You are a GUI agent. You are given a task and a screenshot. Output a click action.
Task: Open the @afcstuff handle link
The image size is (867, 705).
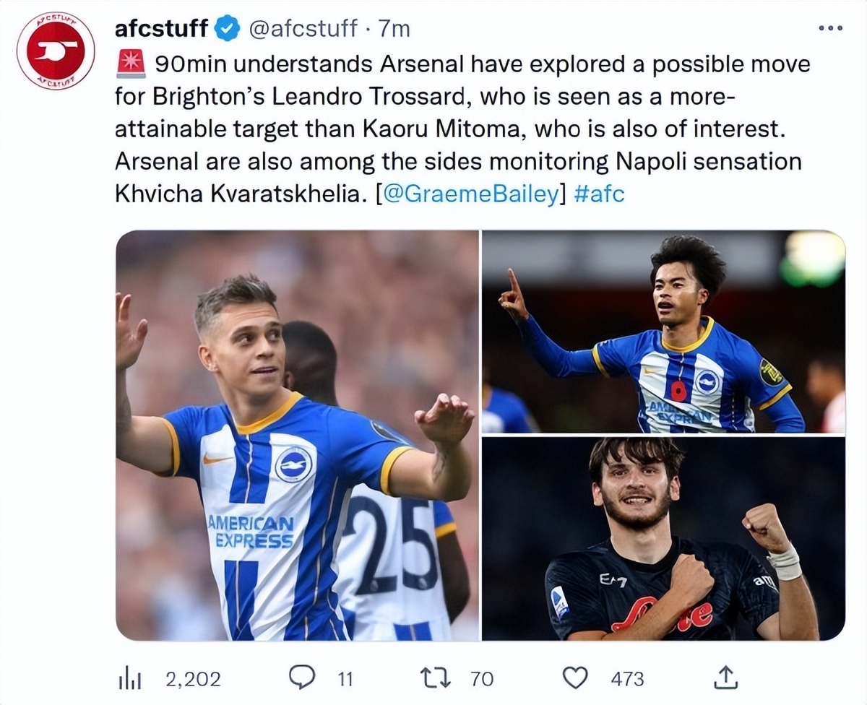tap(303, 29)
